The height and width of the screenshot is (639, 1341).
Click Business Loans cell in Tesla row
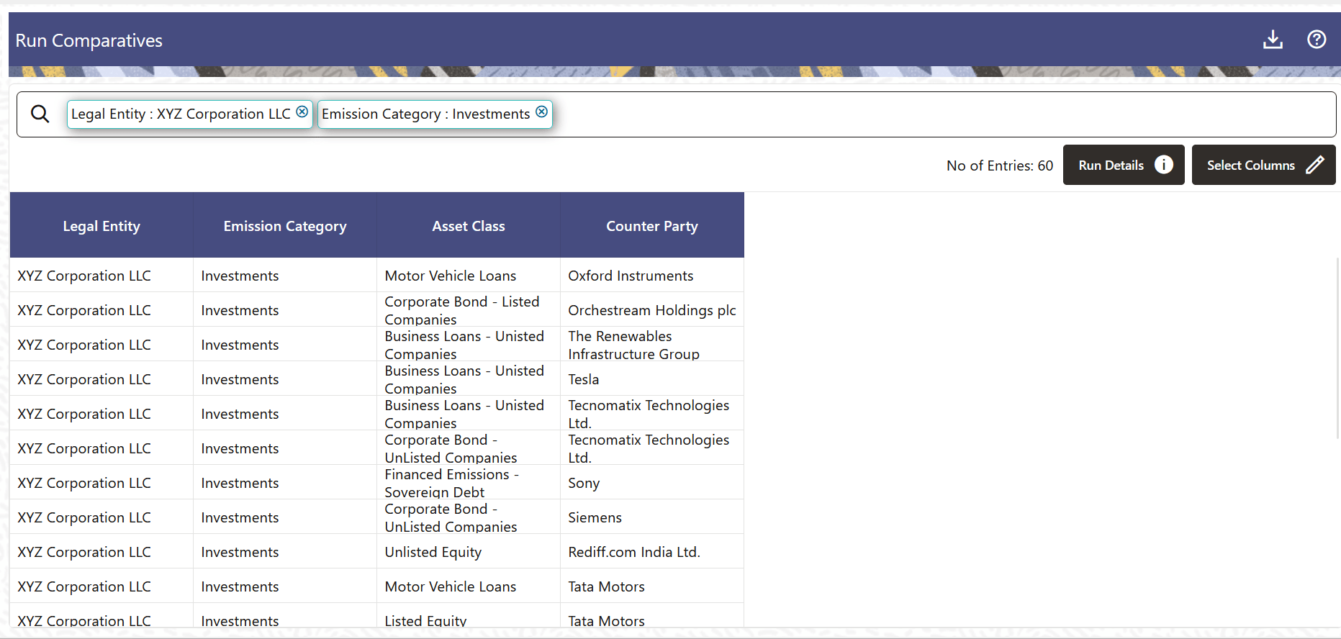coord(469,379)
